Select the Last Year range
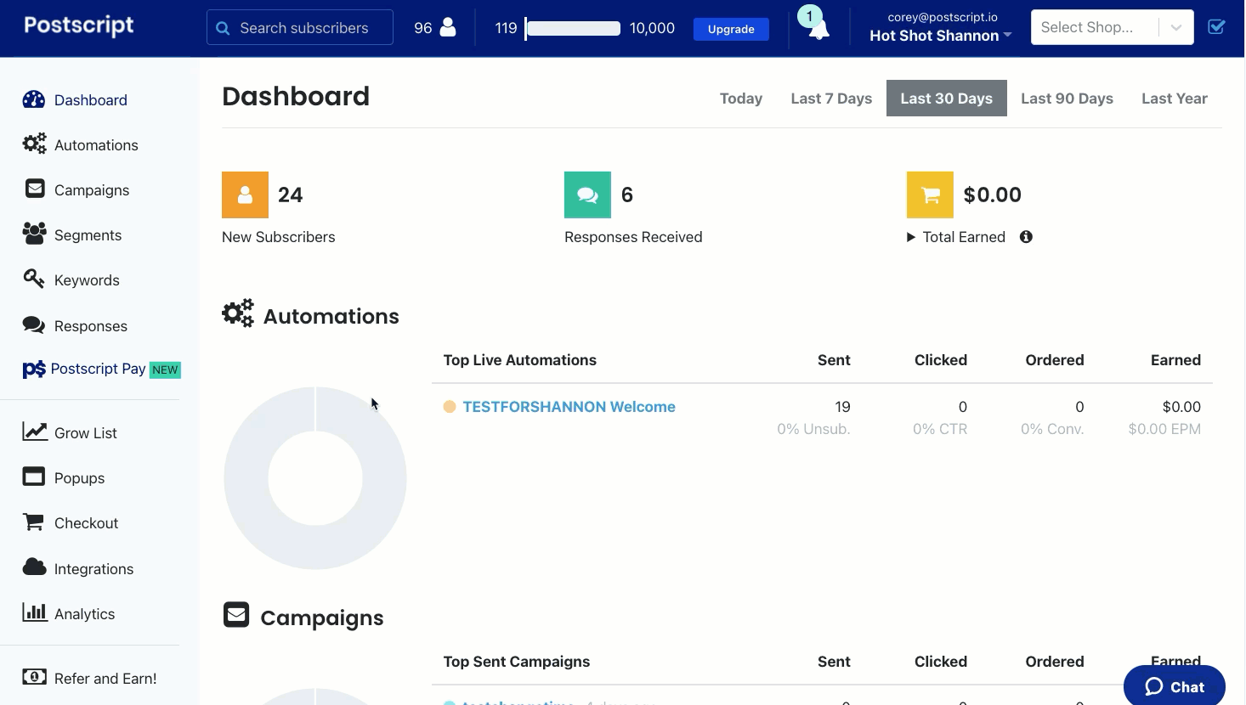The width and height of the screenshot is (1246, 705). pos(1175,99)
